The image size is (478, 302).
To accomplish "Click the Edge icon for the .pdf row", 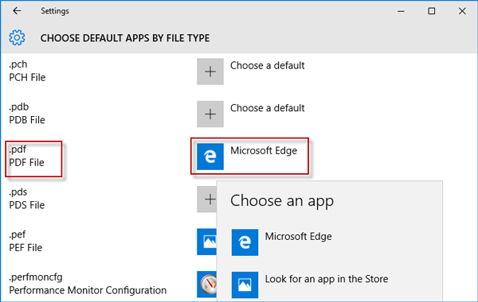I will [x=210, y=157].
